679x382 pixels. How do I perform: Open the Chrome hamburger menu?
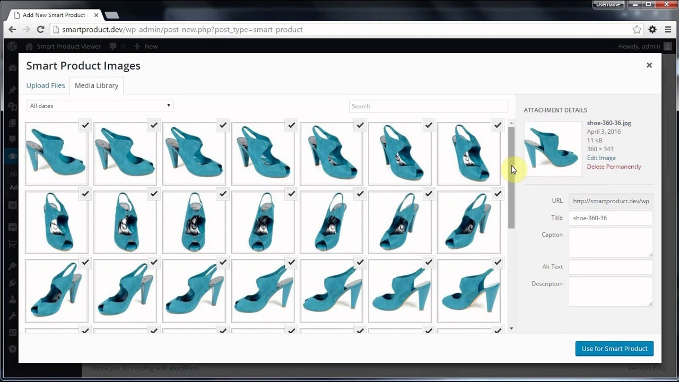(668, 30)
